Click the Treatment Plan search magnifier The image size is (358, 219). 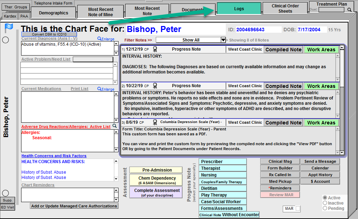tap(349, 10)
